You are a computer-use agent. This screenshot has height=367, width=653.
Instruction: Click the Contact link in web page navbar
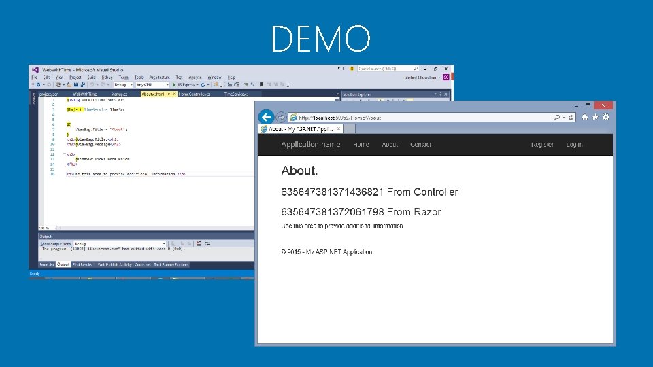(420, 144)
